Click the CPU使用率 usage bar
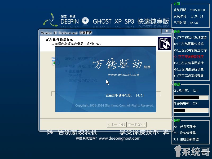Image resolution: width=212 pixels, height=159 pixels. coord(191,98)
